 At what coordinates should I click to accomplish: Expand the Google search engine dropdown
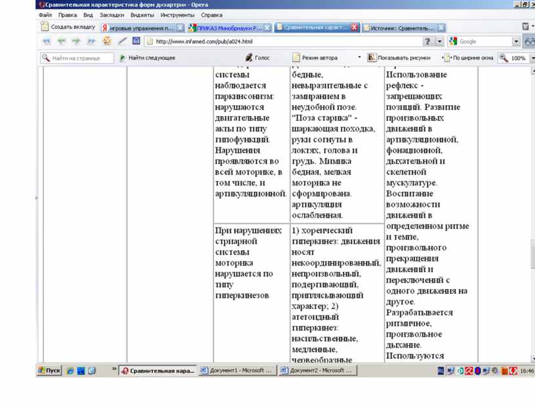point(516,41)
